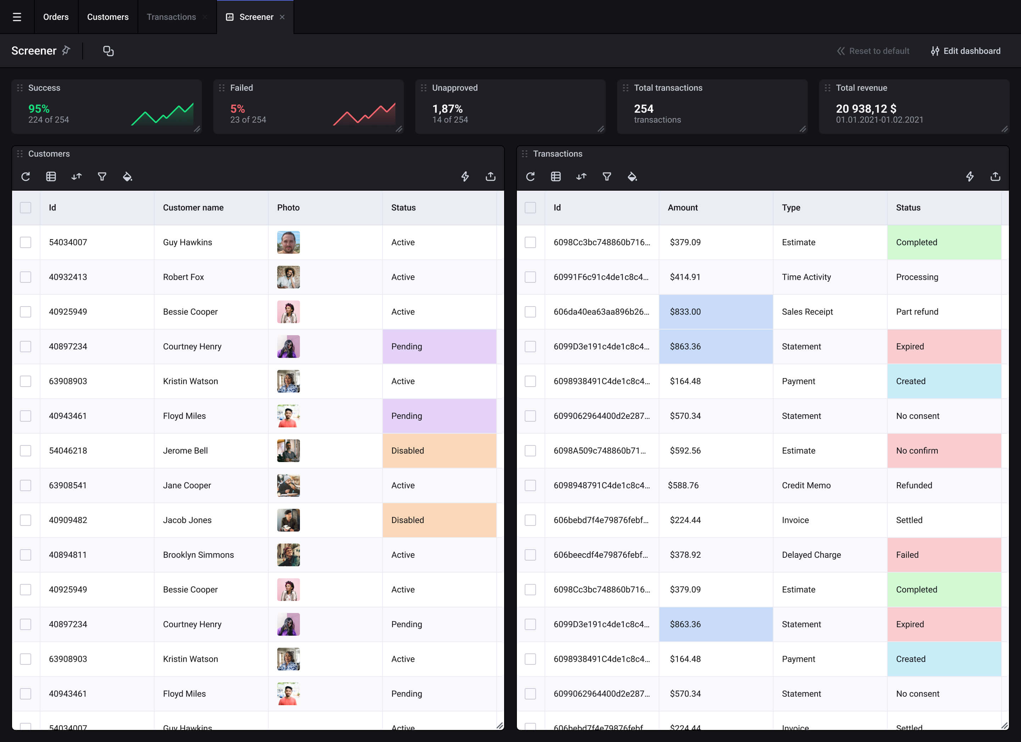
Task: Check the Guy Hawkins row checkbox
Action: tap(26, 242)
